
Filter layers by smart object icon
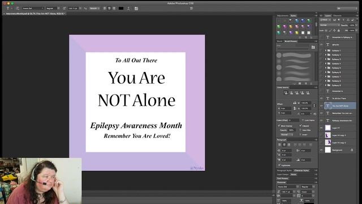352,20
